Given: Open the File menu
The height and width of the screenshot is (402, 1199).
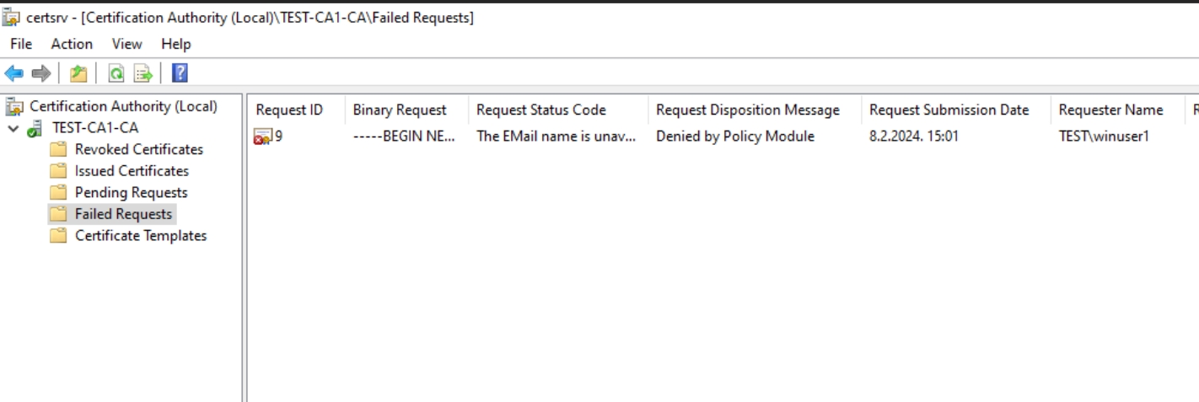Looking at the screenshot, I should click(21, 44).
